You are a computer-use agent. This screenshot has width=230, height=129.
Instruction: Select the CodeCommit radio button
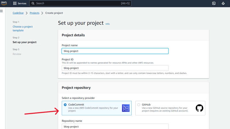[65, 105]
